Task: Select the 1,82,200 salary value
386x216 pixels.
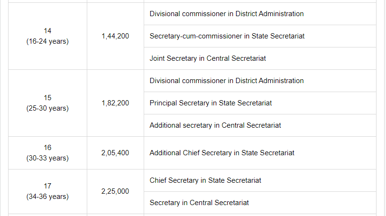Action: click(115, 103)
